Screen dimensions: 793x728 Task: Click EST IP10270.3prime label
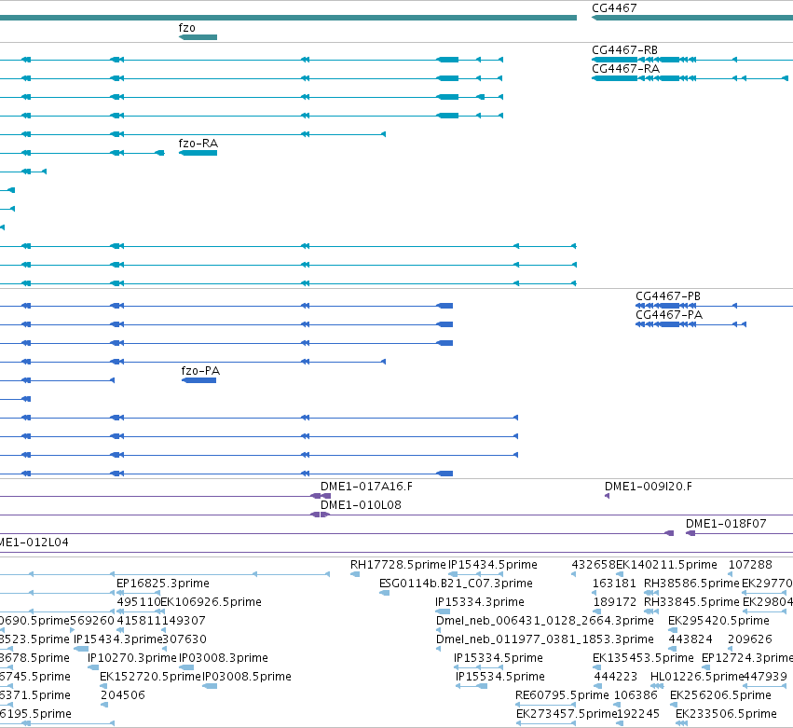tap(132, 658)
